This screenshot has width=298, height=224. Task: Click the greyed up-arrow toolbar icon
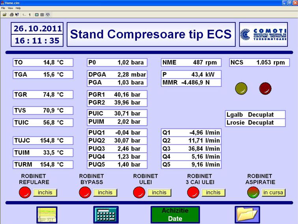[x=24, y=15]
